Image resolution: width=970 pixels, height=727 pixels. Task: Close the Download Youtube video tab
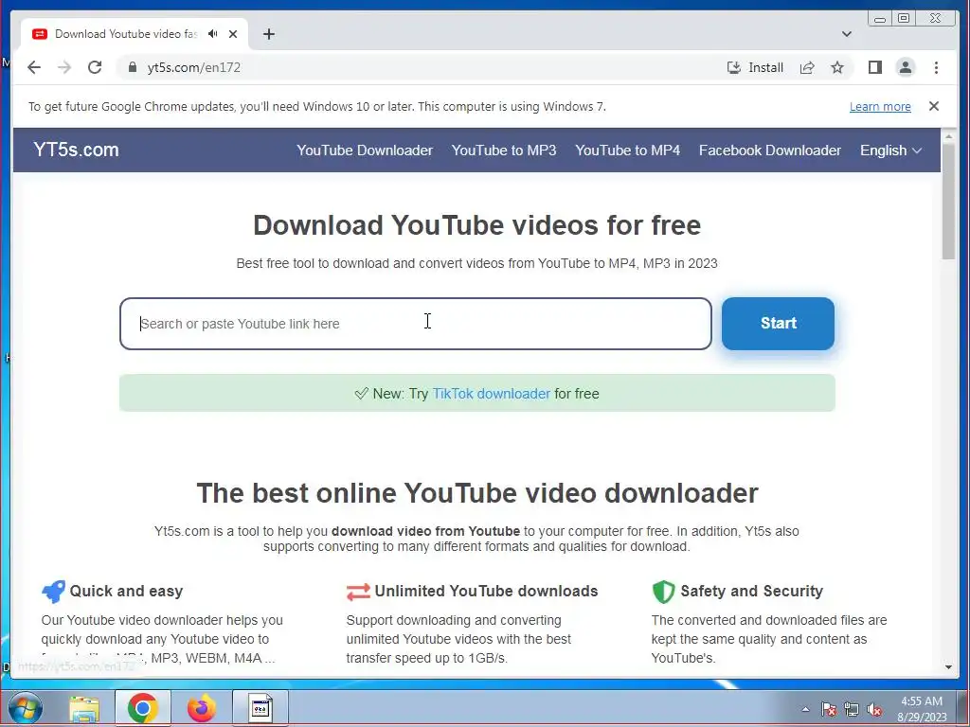[x=233, y=34]
